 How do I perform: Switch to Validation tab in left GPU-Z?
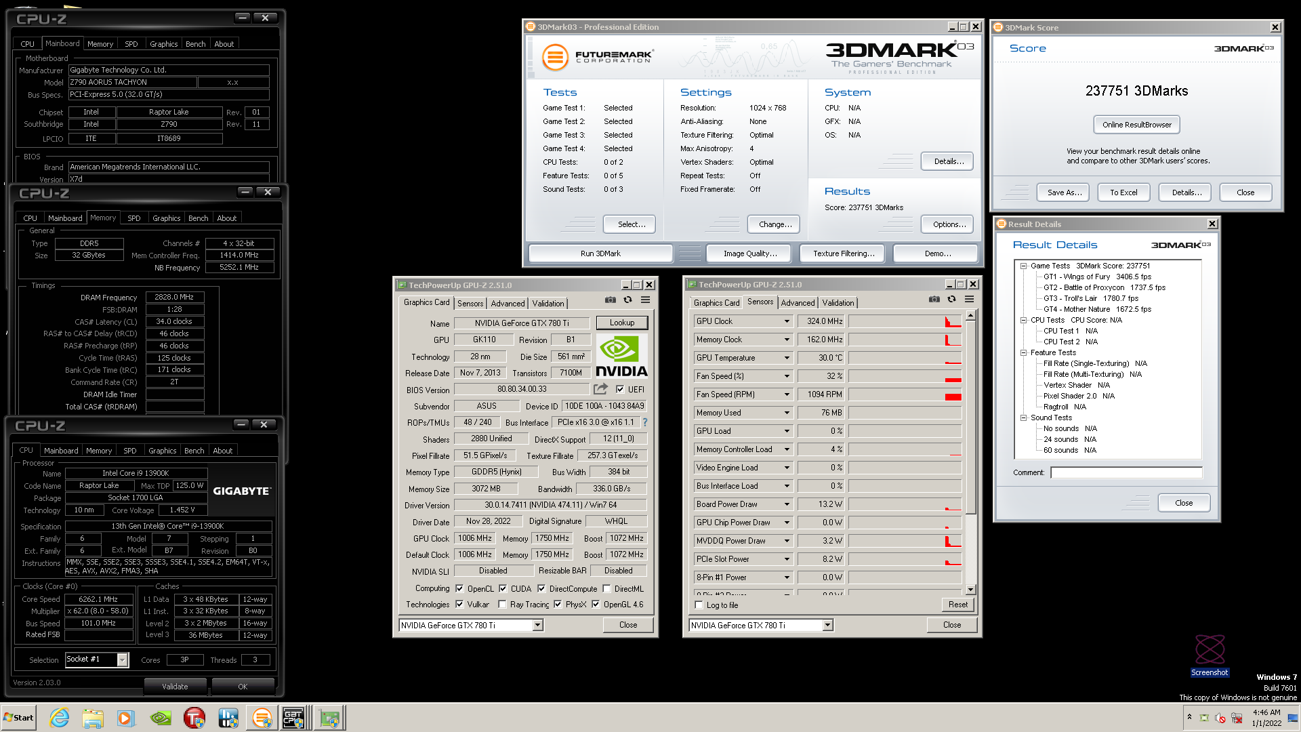pos(548,304)
